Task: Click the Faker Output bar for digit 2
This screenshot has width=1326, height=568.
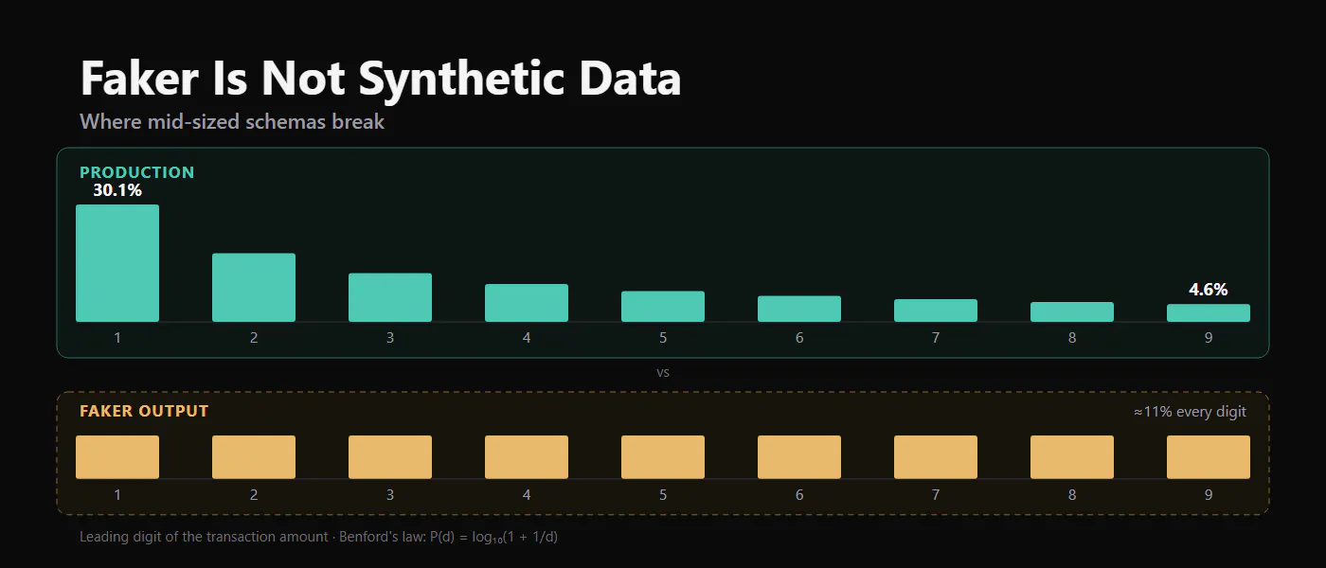Action: coord(254,457)
